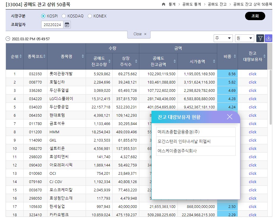Open the calendar date picker icon

tap(67, 25)
